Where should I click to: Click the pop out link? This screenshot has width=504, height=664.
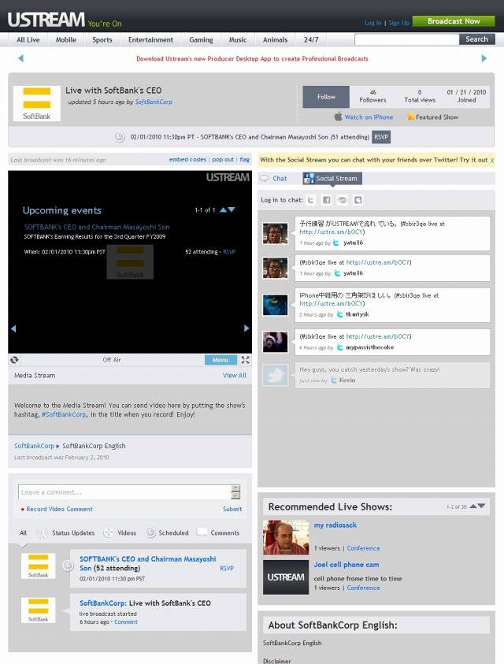pos(223,160)
